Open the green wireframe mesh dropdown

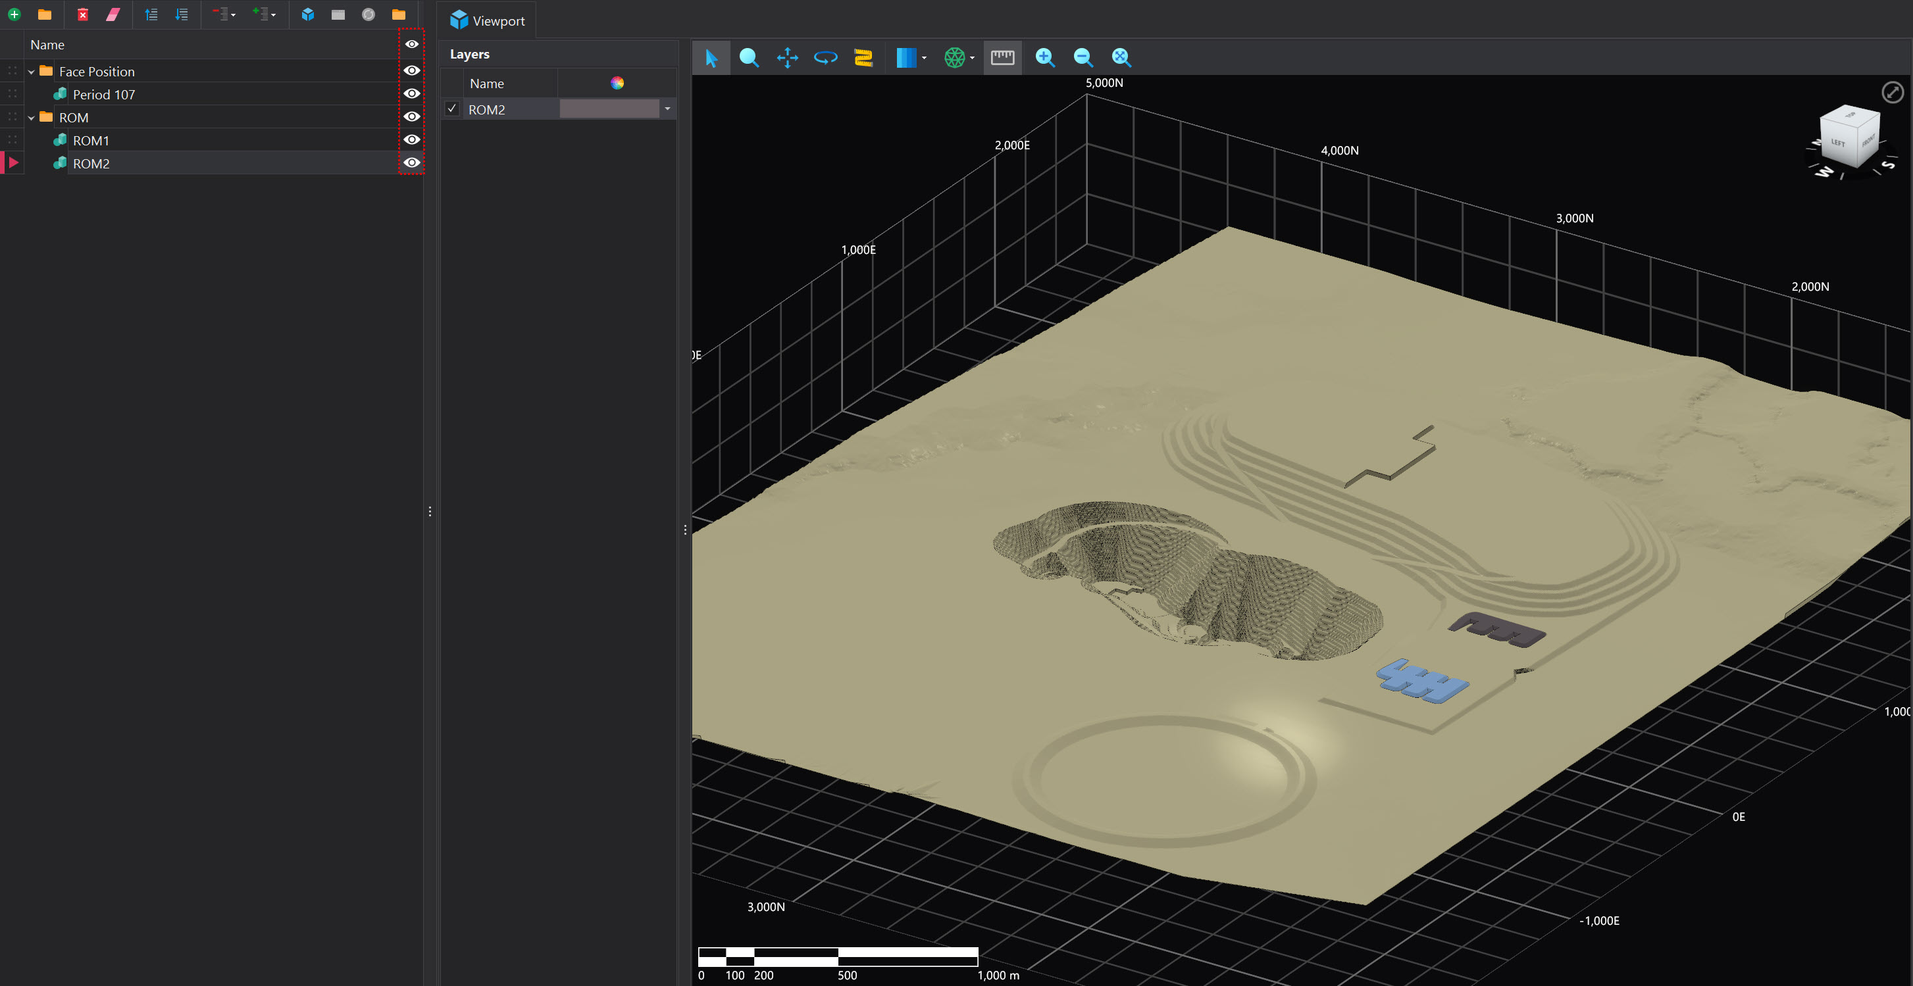[x=972, y=58]
